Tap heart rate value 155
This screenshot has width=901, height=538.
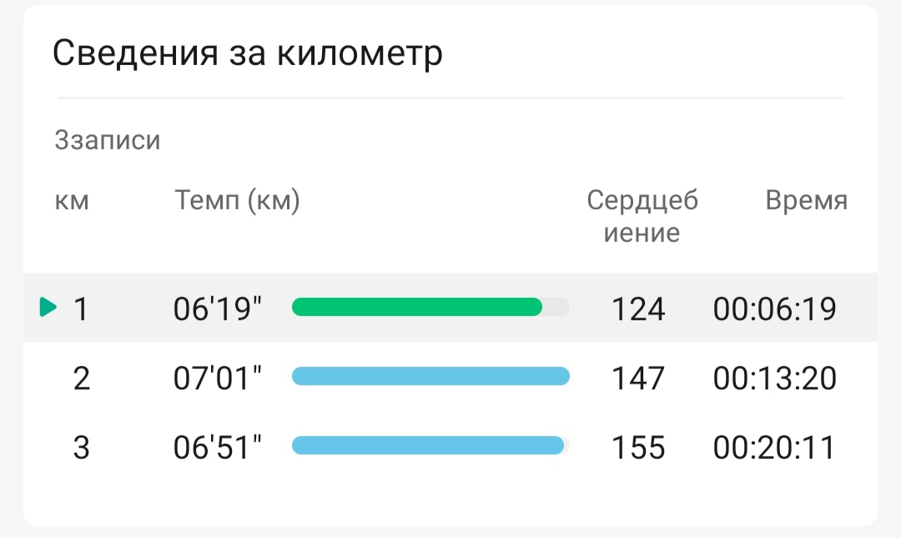638,447
